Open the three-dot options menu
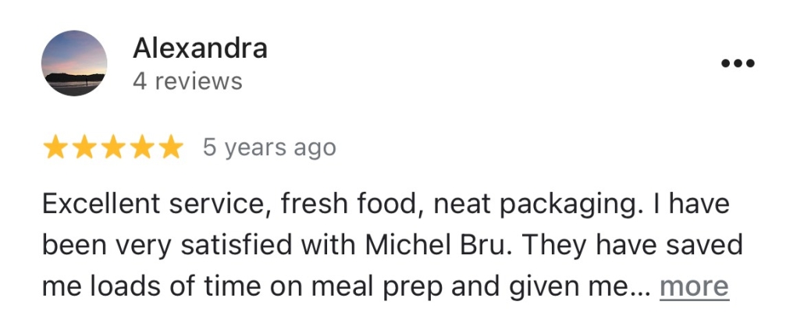Viewport: 804px width, 330px height. [x=738, y=64]
